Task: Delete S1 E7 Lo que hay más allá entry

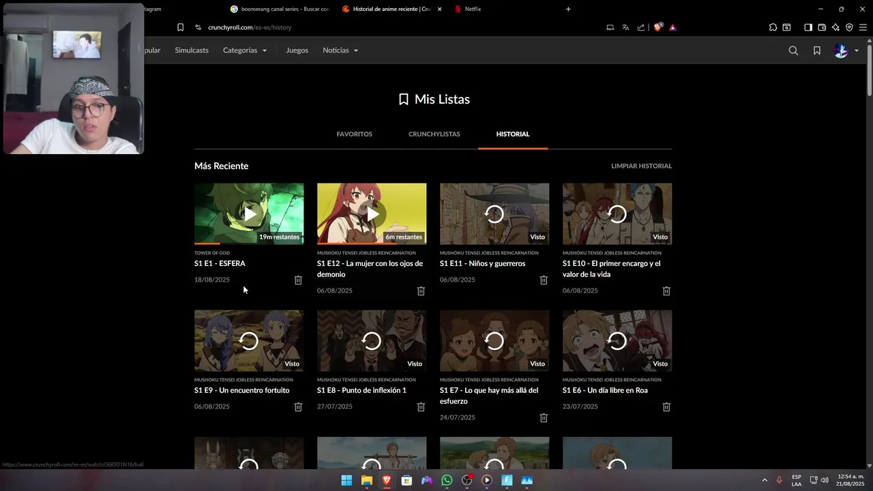Action: pos(544,418)
